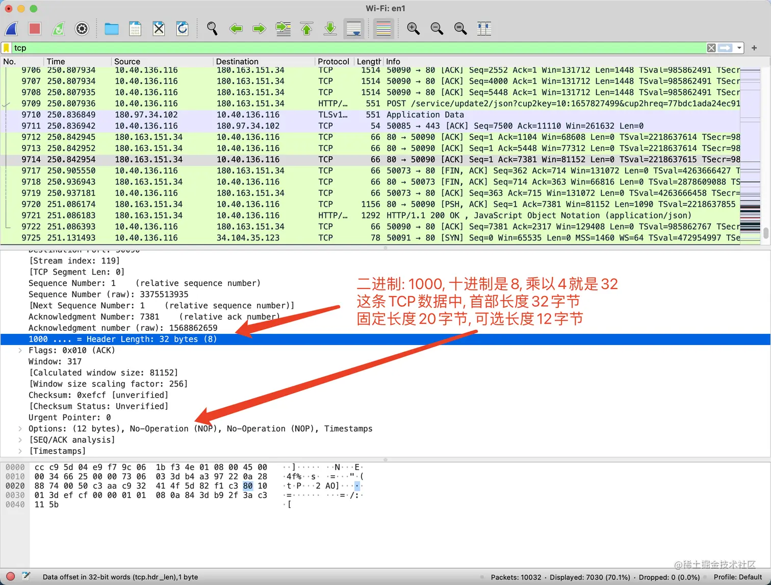Start capturing packets with shark fin icon

11,29
